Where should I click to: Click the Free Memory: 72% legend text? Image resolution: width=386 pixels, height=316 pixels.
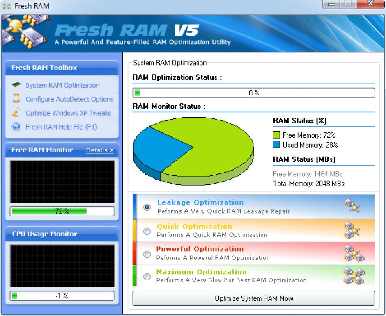[309, 135]
